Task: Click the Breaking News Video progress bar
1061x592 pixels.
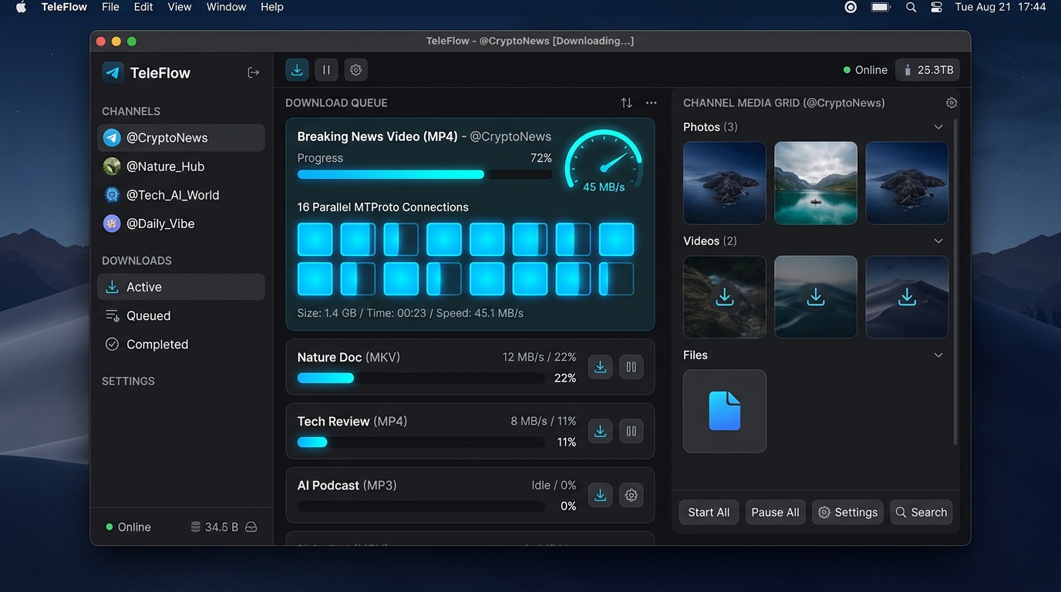Action: [x=425, y=174]
